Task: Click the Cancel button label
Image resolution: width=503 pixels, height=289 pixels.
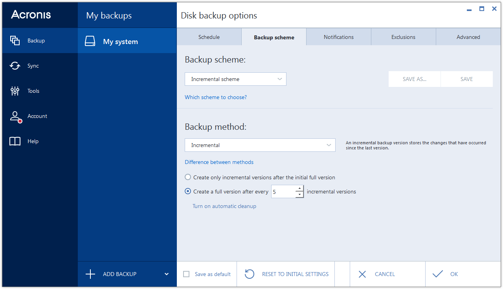Action: pyautogui.click(x=385, y=274)
